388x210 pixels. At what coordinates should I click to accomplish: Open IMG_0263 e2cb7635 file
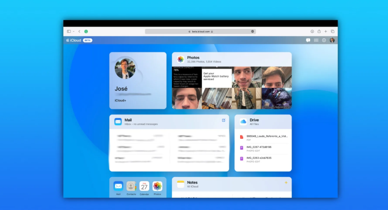(x=264, y=159)
